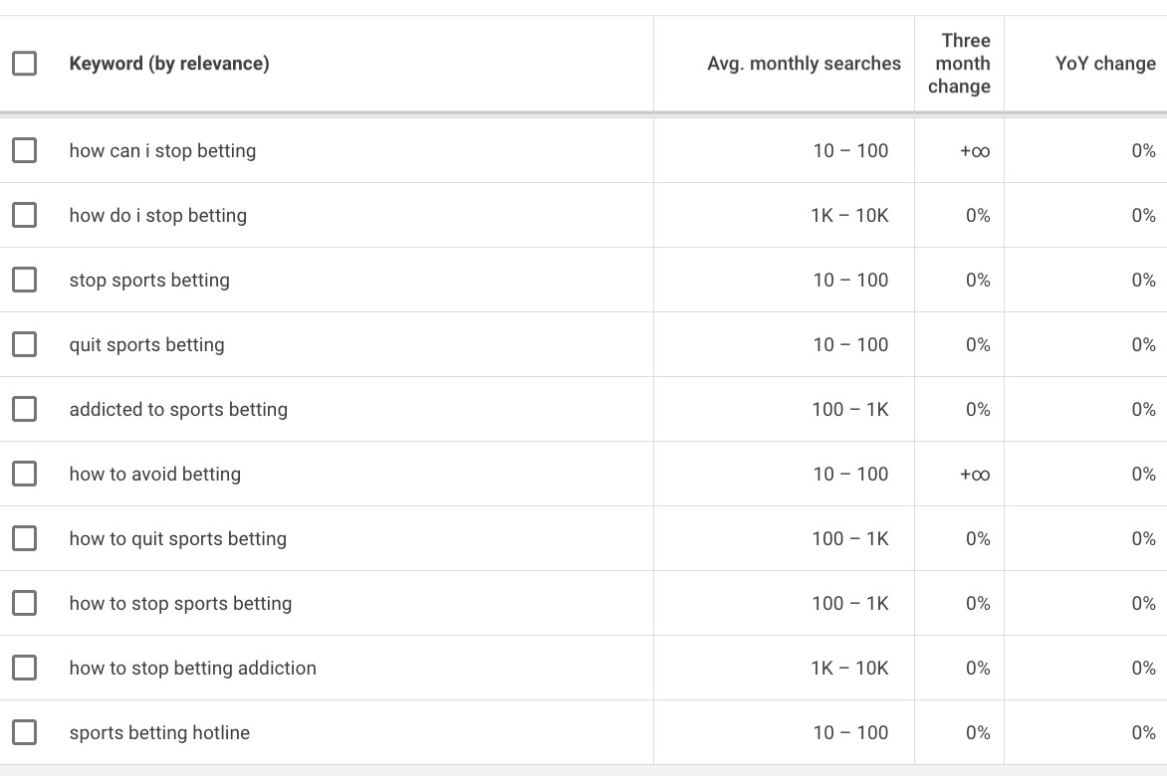Image resolution: width=1167 pixels, height=776 pixels.
Task: Check the 'how to stop sports betting' box
Action: click(x=24, y=603)
